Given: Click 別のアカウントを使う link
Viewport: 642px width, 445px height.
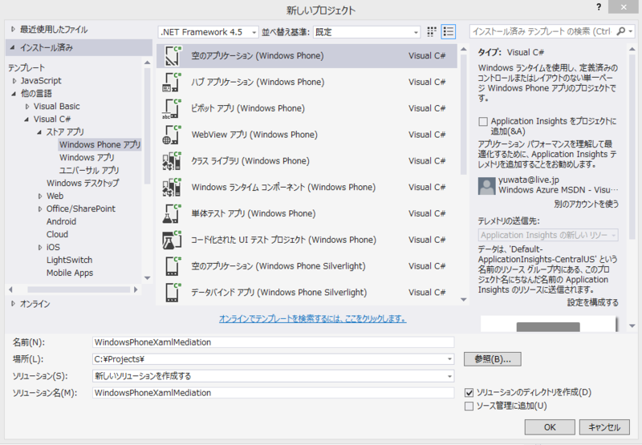Looking at the screenshot, I should [x=587, y=204].
